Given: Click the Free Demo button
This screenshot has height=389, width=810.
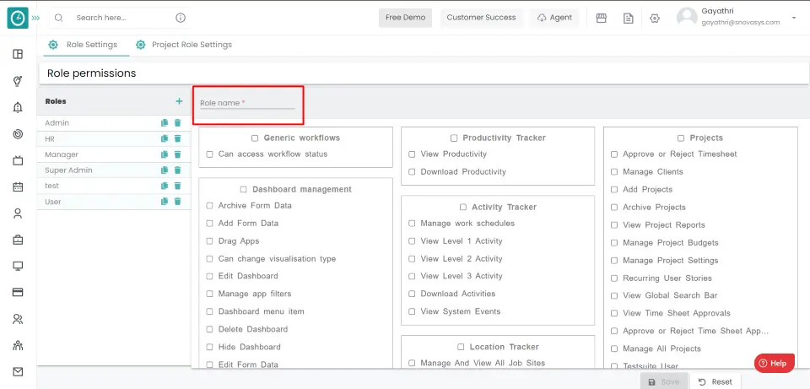Looking at the screenshot, I should pyautogui.click(x=405, y=18).
